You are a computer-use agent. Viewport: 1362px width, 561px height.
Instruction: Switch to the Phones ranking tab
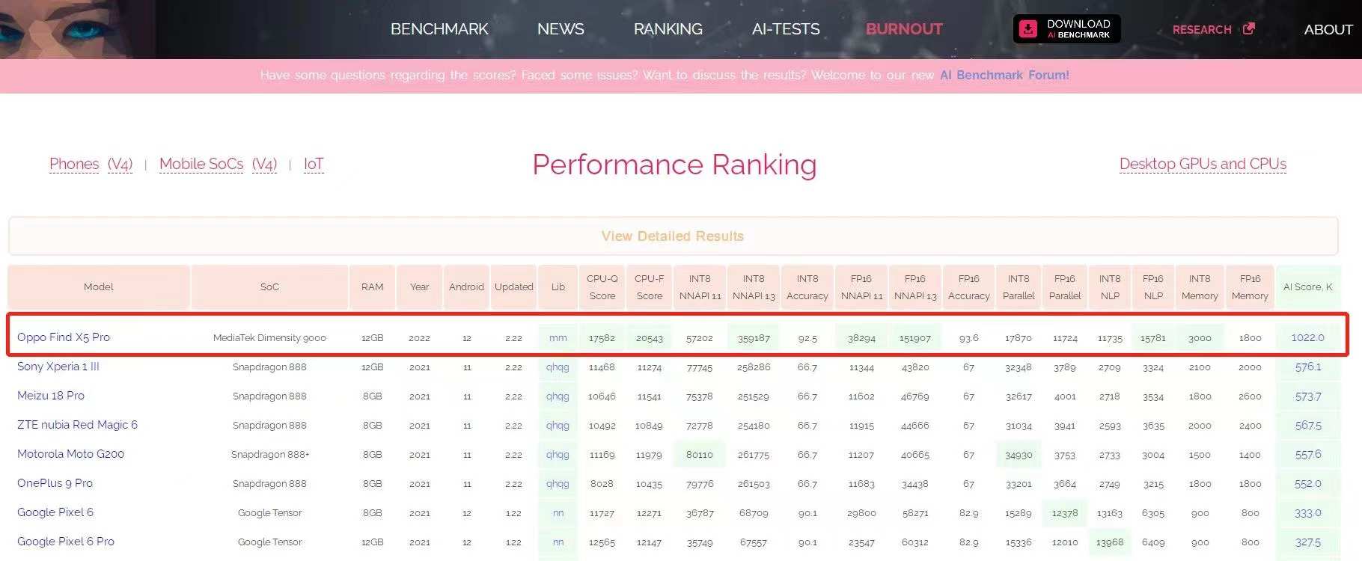74,164
